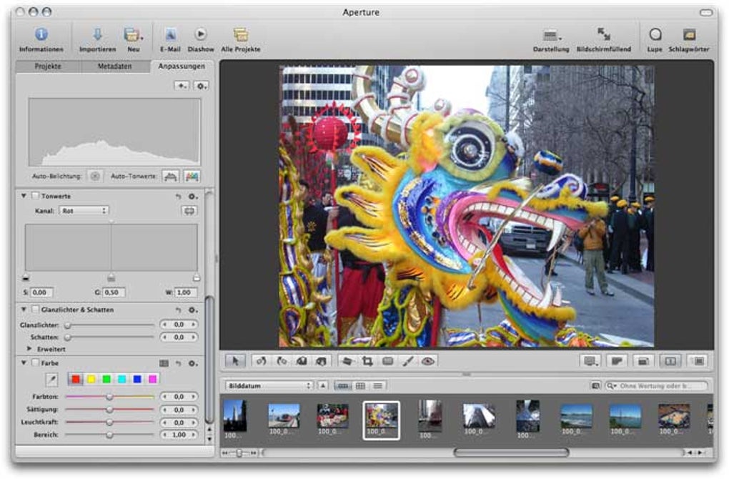Image resolution: width=729 pixels, height=479 pixels.
Task: Activate the Lupe tool
Action: [x=654, y=35]
